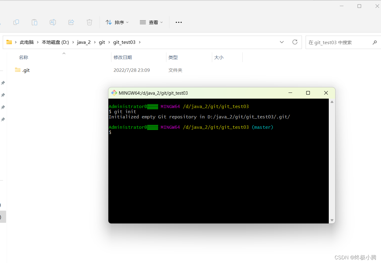
Task: Click the folder icon in address bar
Action: pos(9,42)
